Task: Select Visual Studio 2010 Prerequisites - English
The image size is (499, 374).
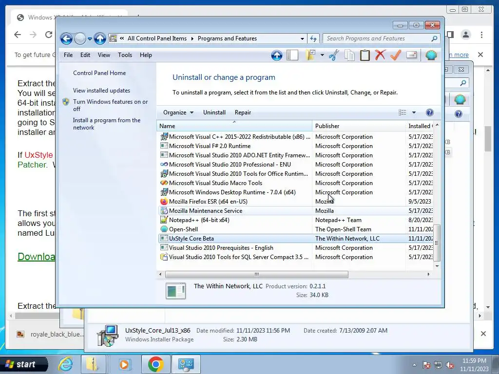Action: coord(296,248)
